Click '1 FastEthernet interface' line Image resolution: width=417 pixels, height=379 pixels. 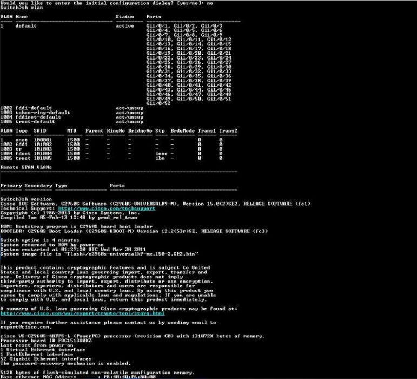coord(37,354)
